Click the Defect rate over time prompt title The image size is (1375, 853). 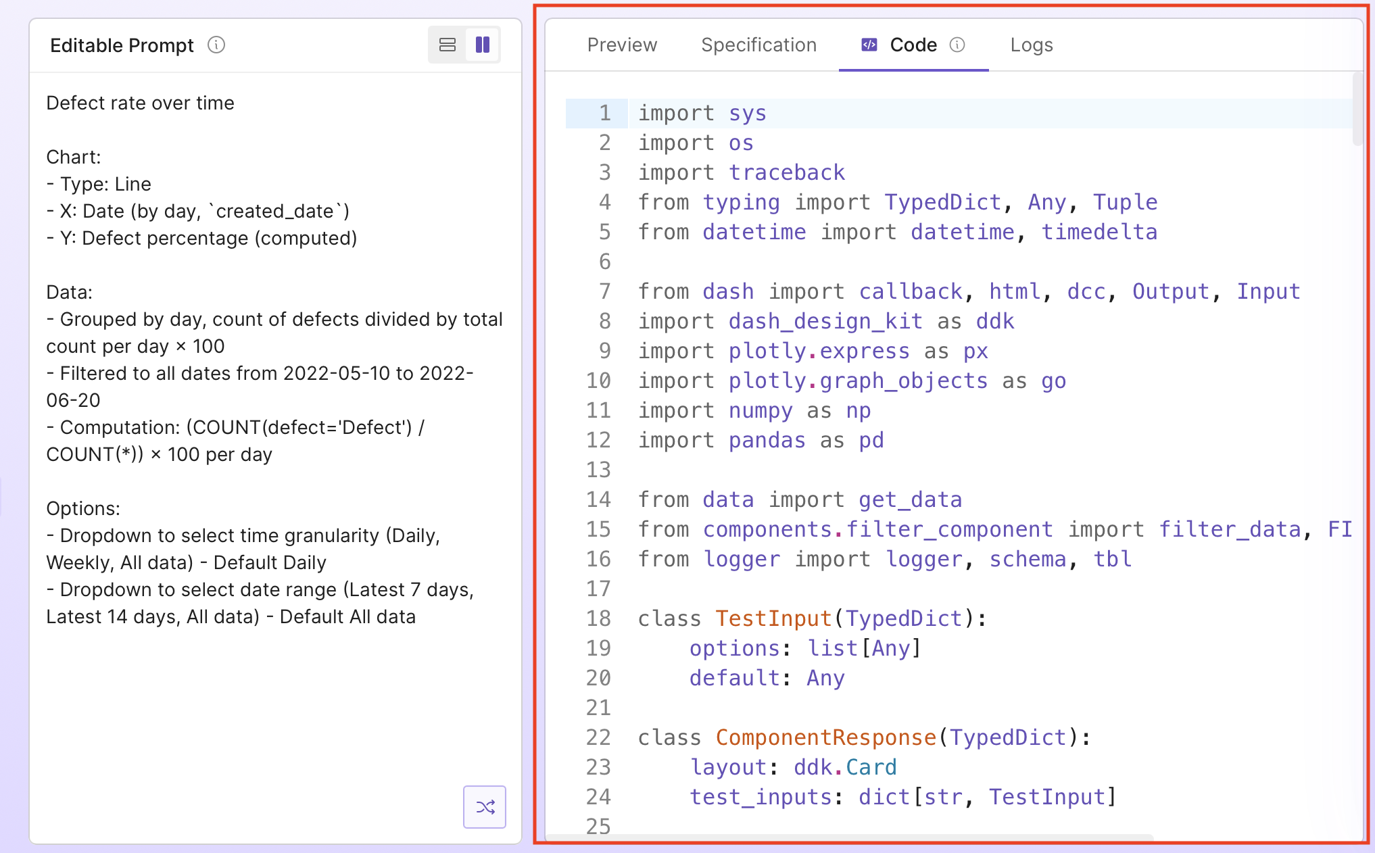click(x=140, y=103)
